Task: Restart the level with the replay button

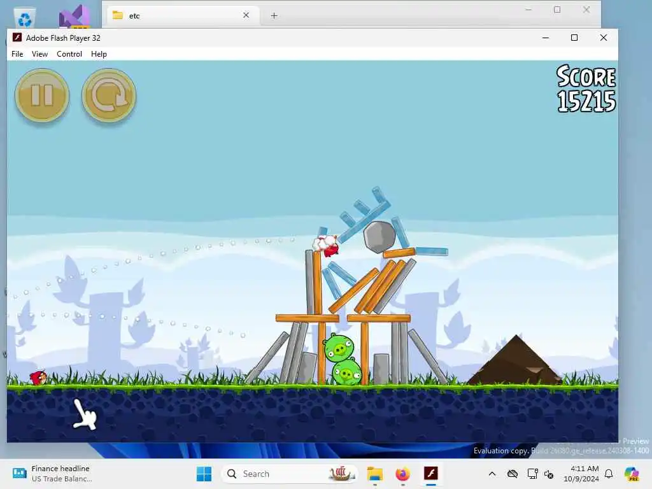Action: pos(109,96)
